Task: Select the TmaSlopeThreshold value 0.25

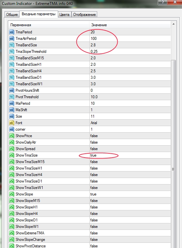Action: click(94, 52)
